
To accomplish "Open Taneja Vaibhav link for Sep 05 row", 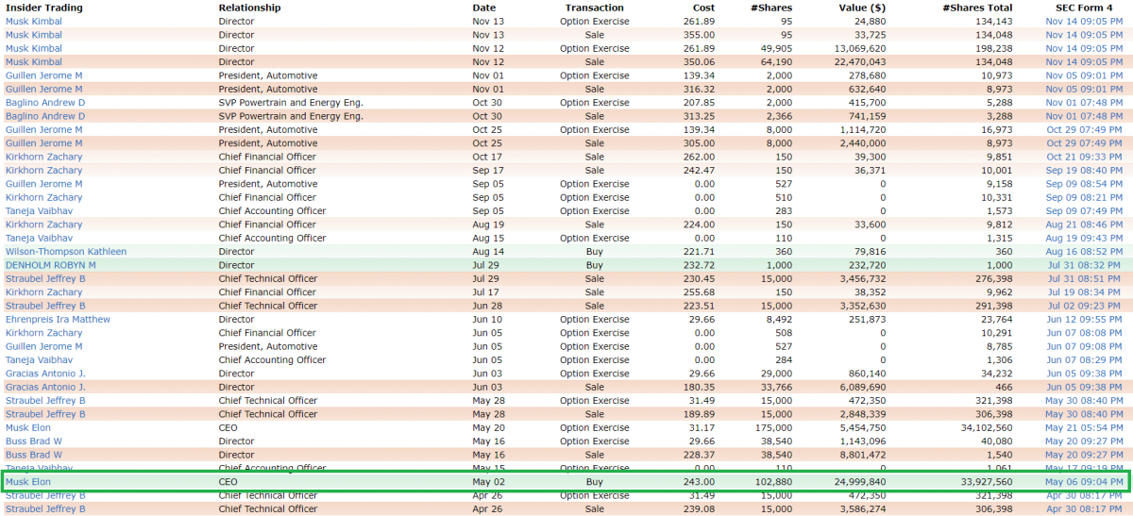I will pyautogui.click(x=39, y=210).
